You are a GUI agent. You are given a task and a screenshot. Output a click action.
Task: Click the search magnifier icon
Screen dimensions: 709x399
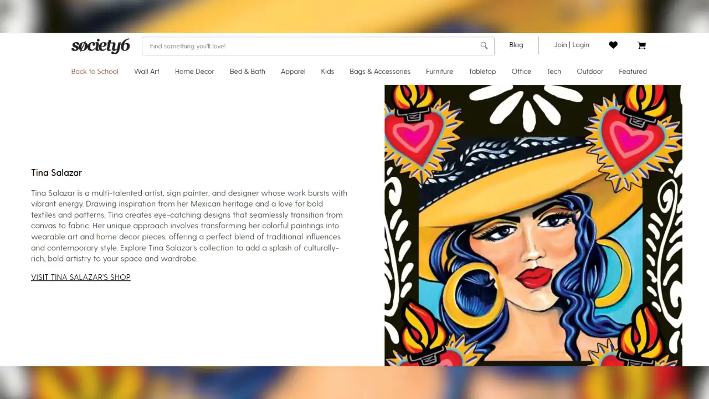coord(484,46)
